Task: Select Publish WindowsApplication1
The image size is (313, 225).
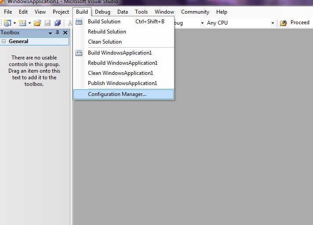Action: tap(124, 83)
